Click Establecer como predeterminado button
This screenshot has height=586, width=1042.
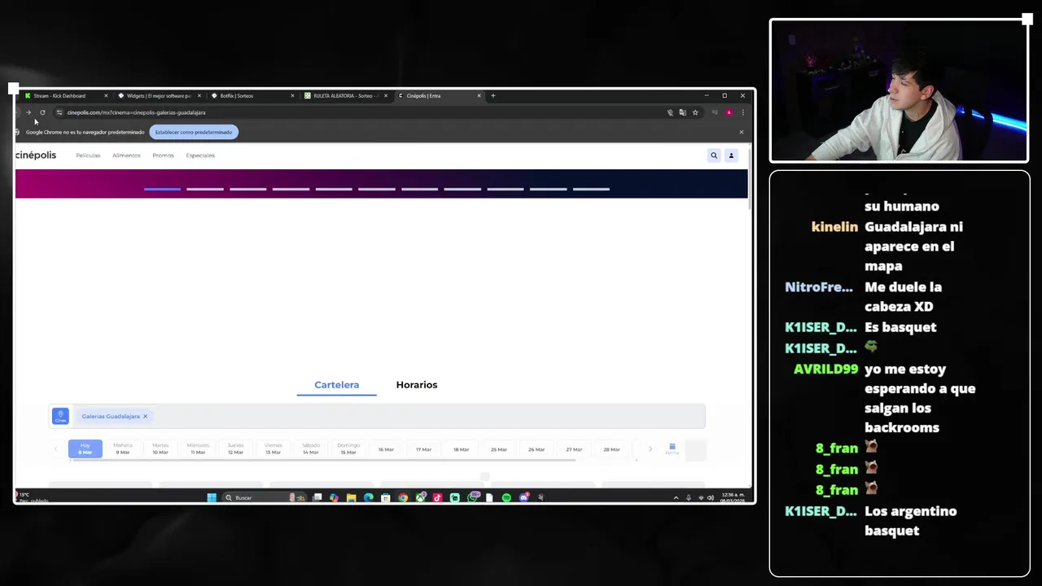click(194, 132)
